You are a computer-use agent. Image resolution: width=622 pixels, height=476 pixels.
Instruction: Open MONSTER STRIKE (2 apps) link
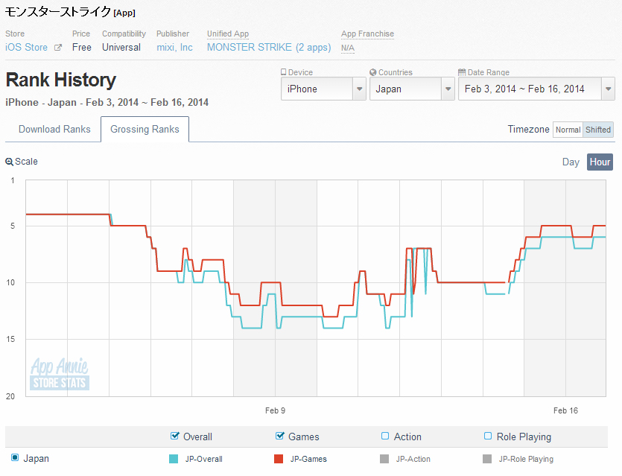tap(269, 47)
